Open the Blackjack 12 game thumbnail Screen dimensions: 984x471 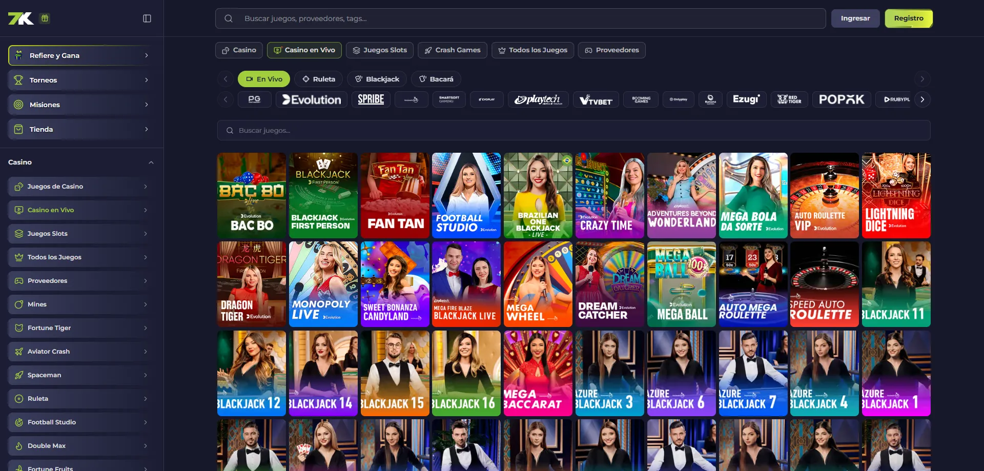tap(252, 373)
